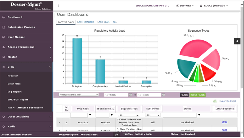Click the Biologicals bar in chart
Screen dimensions: 244x138
coord(77,61)
